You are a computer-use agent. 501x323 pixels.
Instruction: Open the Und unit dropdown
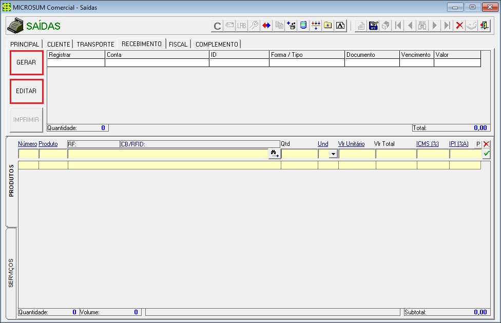[333, 154]
